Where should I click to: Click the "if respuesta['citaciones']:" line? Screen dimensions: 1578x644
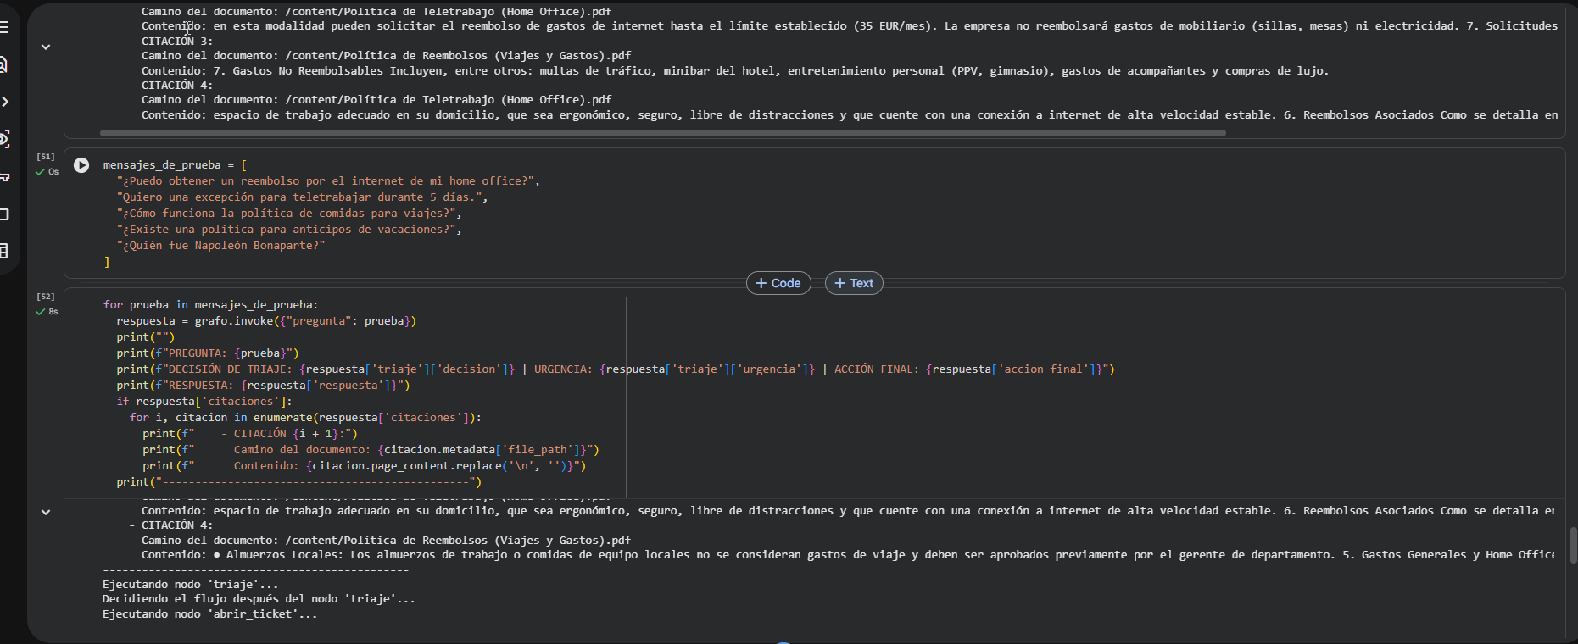[204, 402]
